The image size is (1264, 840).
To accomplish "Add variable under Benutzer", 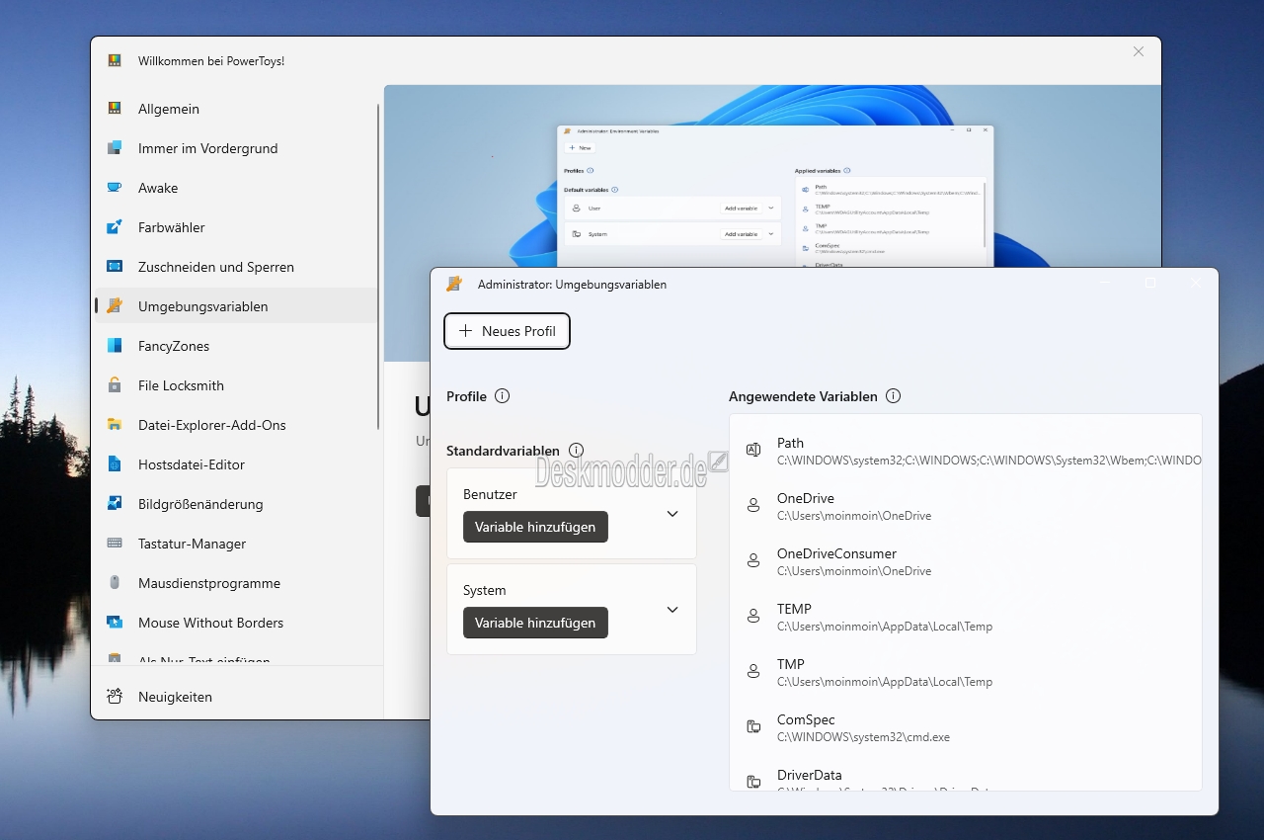I will pos(535,527).
